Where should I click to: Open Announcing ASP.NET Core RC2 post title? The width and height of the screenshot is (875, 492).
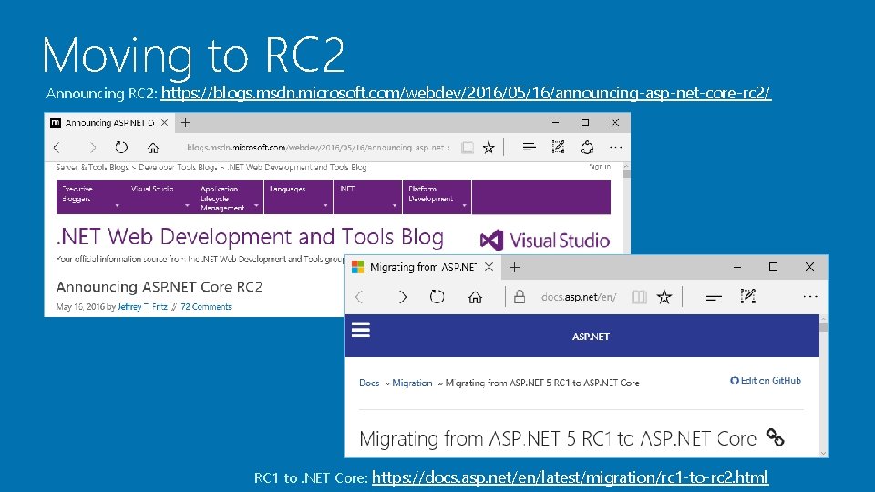pos(159,287)
